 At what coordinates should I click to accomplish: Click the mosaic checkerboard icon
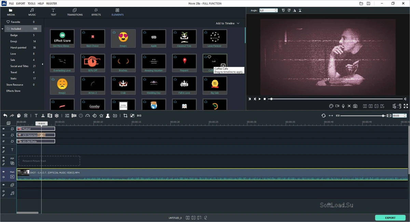(x=132, y=116)
